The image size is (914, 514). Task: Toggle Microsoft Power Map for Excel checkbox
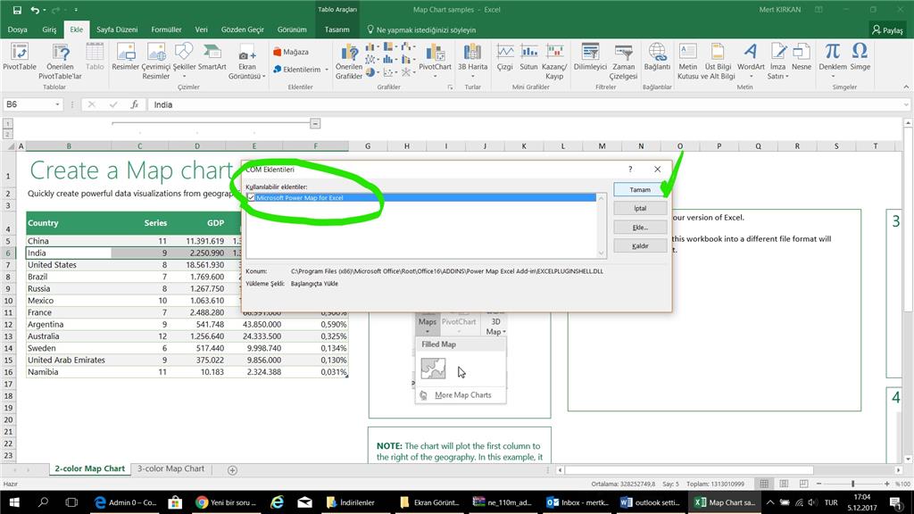251,197
